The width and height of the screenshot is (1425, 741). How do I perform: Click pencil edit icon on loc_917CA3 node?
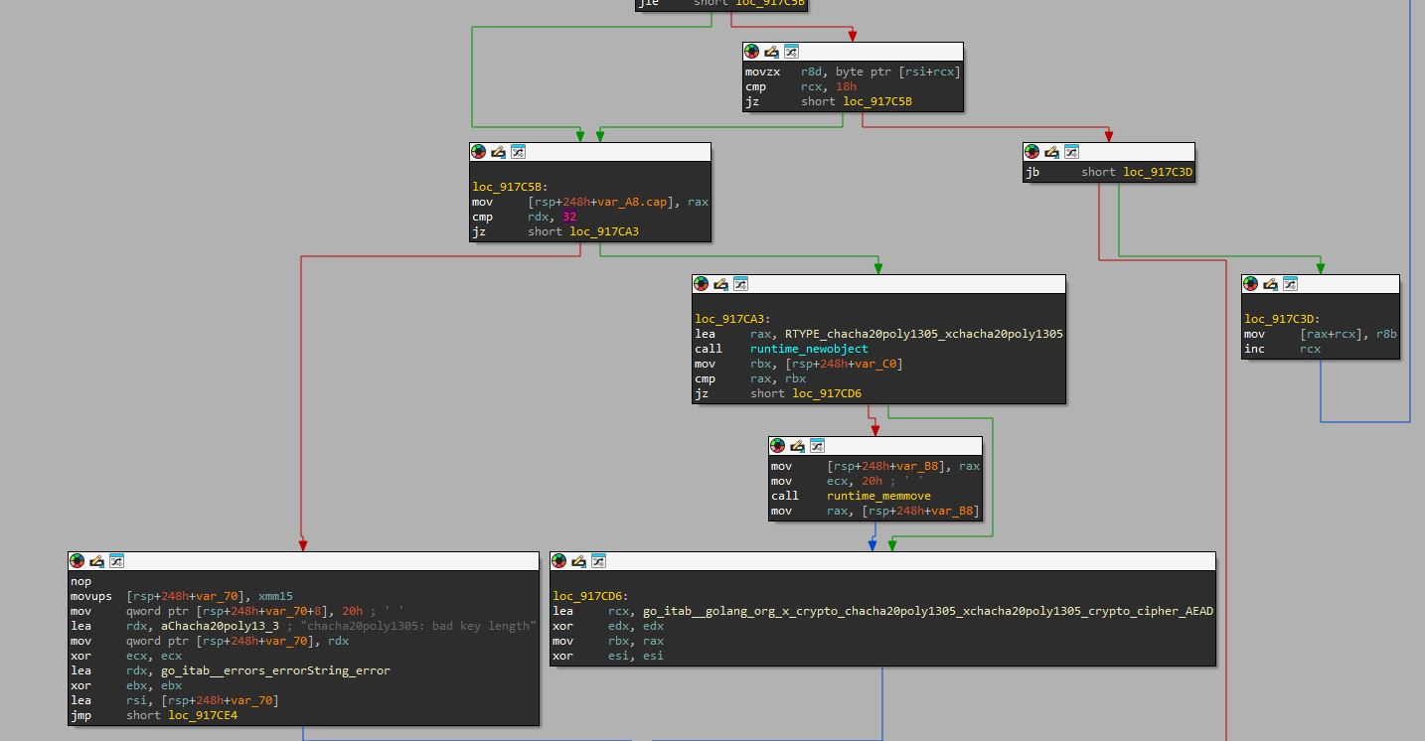coord(720,284)
